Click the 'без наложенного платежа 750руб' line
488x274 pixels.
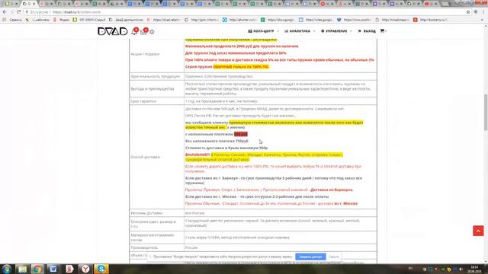point(217,141)
